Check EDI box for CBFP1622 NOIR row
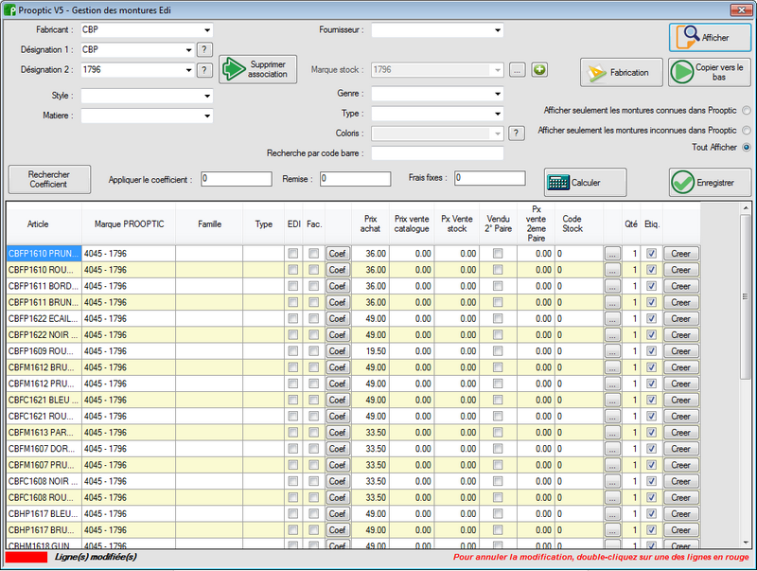757x571 pixels. 293,335
